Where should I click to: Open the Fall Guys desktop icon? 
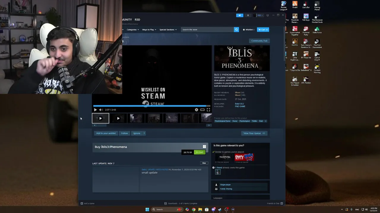point(306,17)
